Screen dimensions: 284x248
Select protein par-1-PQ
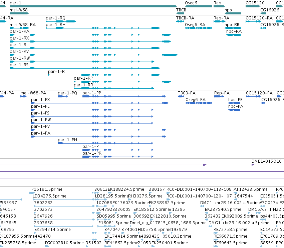(x=63, y=96)
